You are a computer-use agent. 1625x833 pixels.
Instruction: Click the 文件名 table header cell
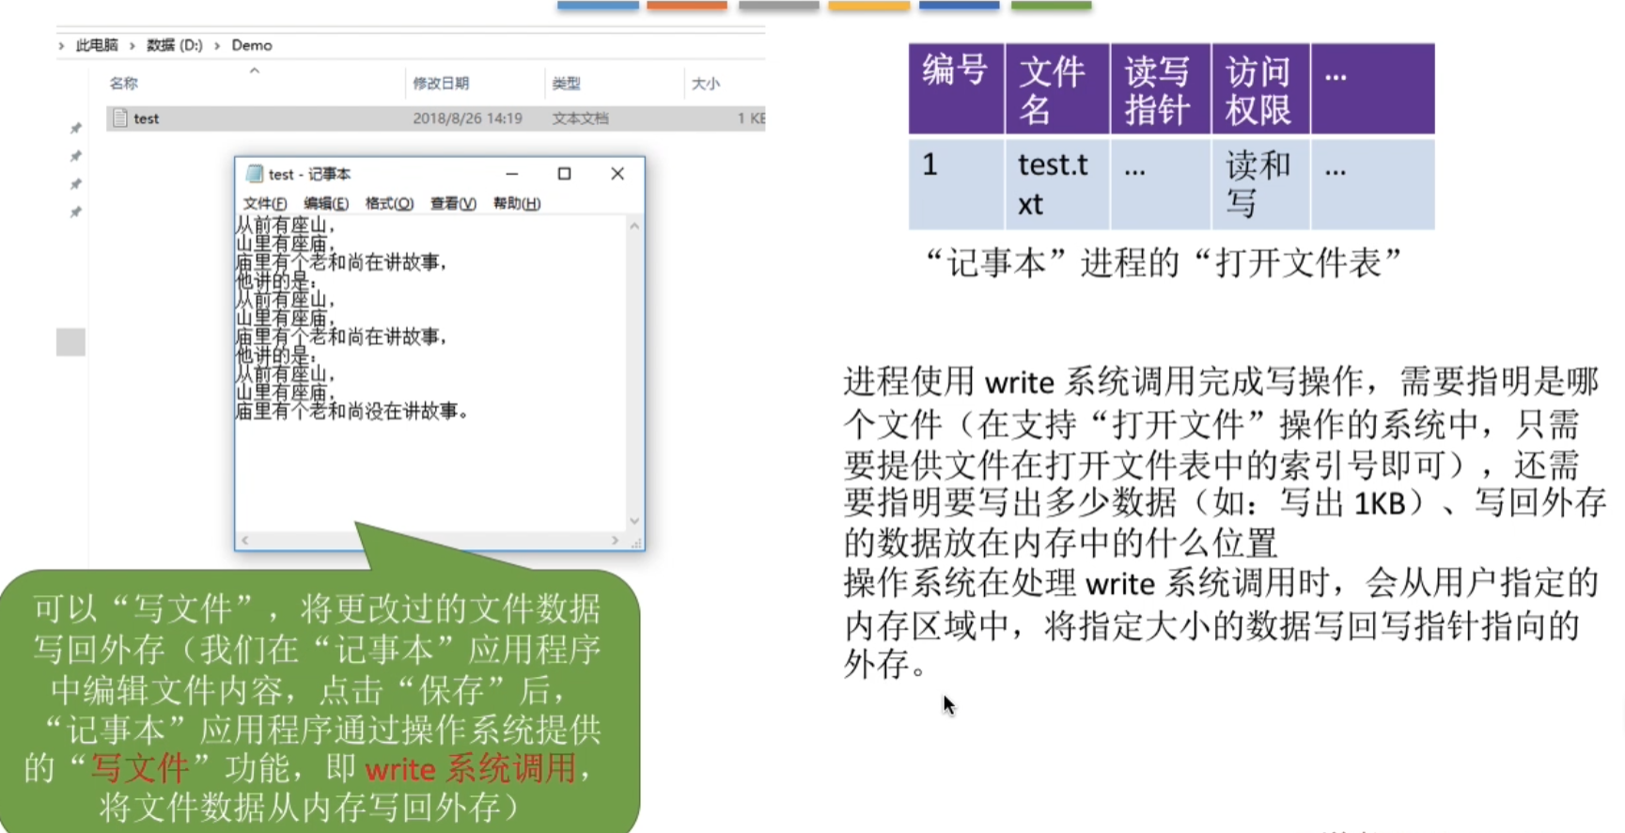[1057, 88]
